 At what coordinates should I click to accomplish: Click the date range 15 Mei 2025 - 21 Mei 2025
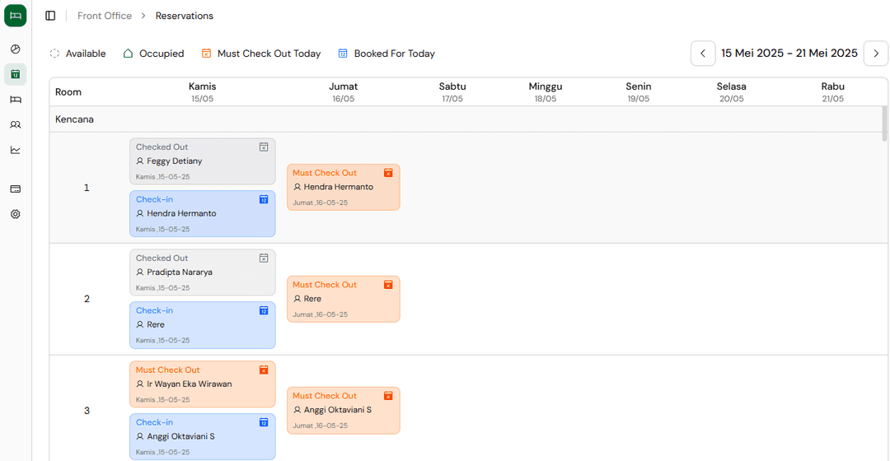(789, 54)
